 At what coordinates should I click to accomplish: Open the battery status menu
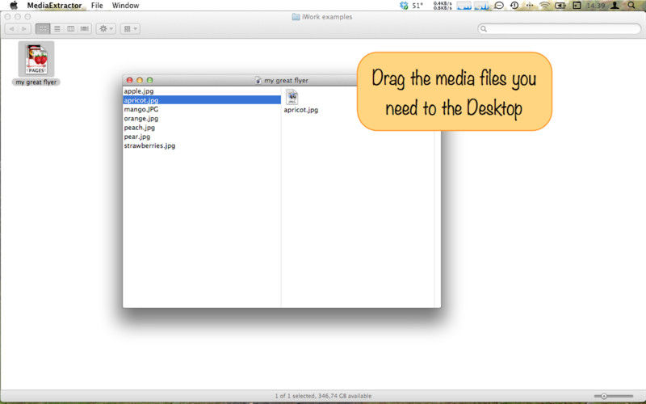tap(560, 6)
